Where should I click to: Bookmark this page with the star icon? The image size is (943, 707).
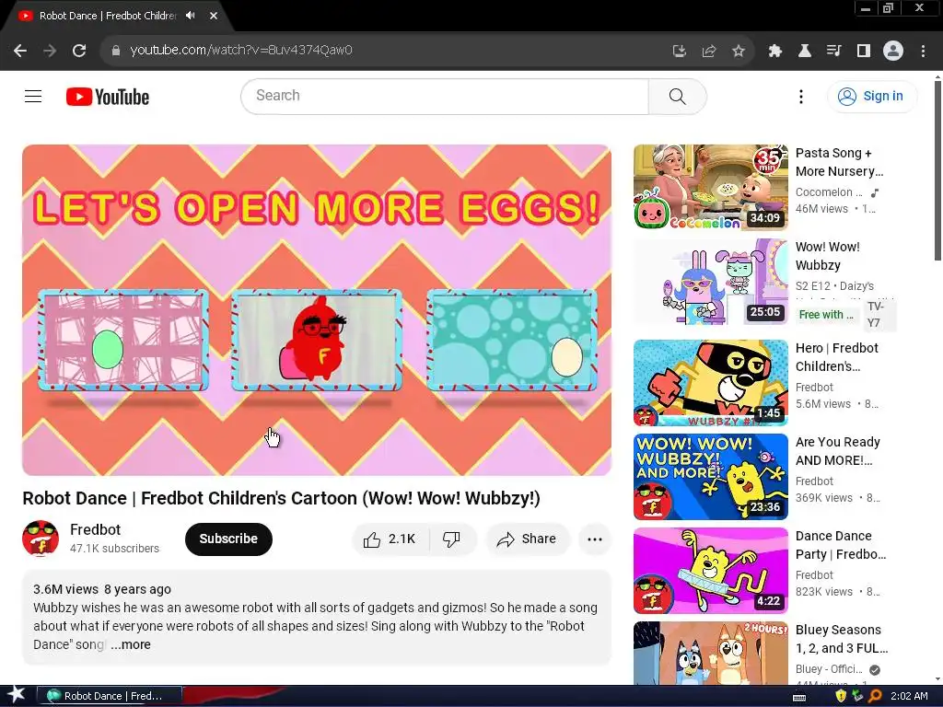click(739, 51)
